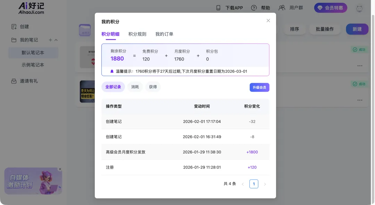Go to previous page arrow in pagination
375x205 pixels.
pos(243,184)
